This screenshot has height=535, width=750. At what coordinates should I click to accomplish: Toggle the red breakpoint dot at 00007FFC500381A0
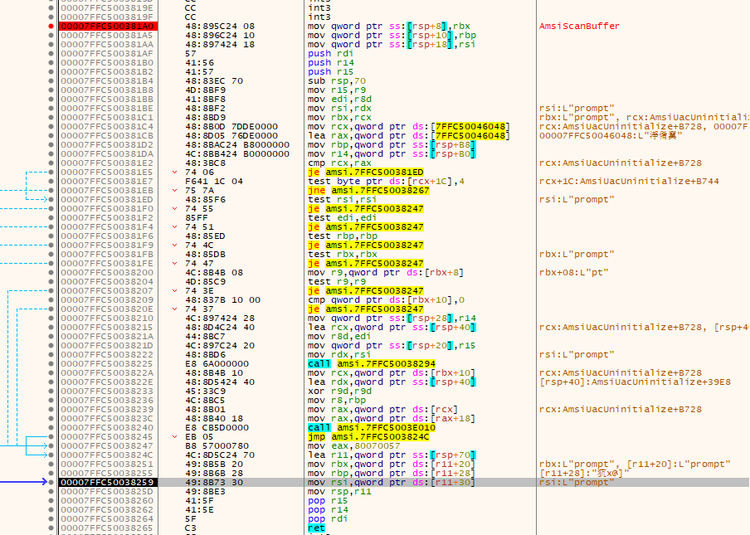[x=51, y=27]
